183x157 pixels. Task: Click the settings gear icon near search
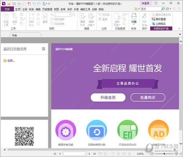pos(167,9)
